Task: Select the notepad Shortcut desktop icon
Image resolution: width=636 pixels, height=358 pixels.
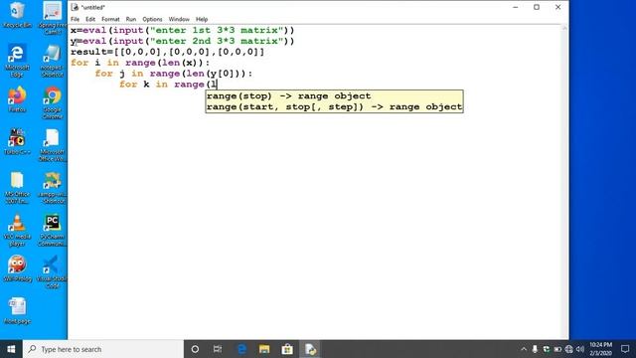Action: 52,61
